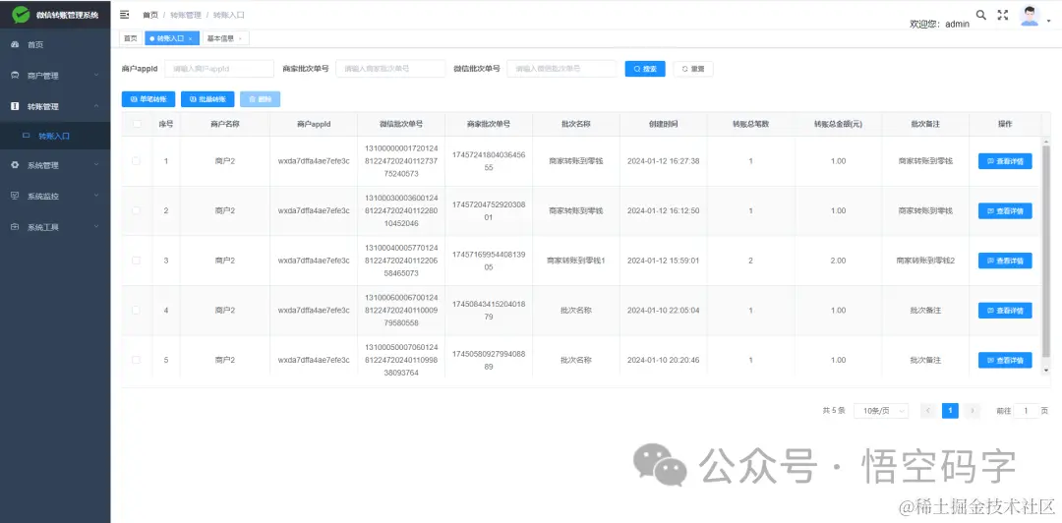Click page number 1 in pagination

[950, 411]
